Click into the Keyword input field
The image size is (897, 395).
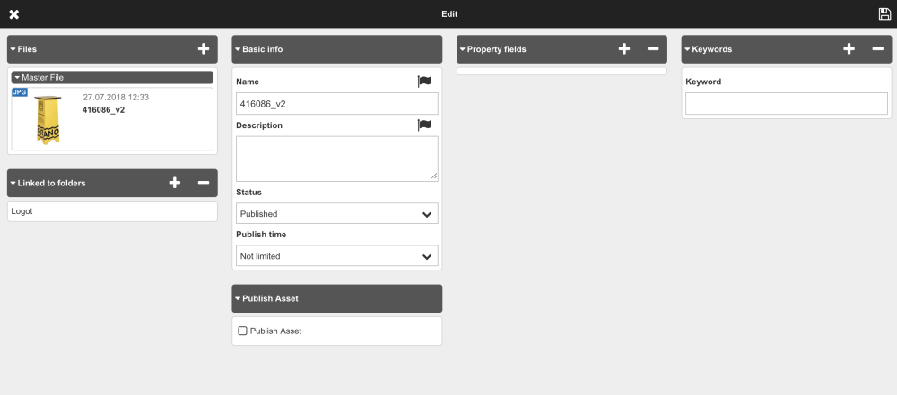click(786, 104)
